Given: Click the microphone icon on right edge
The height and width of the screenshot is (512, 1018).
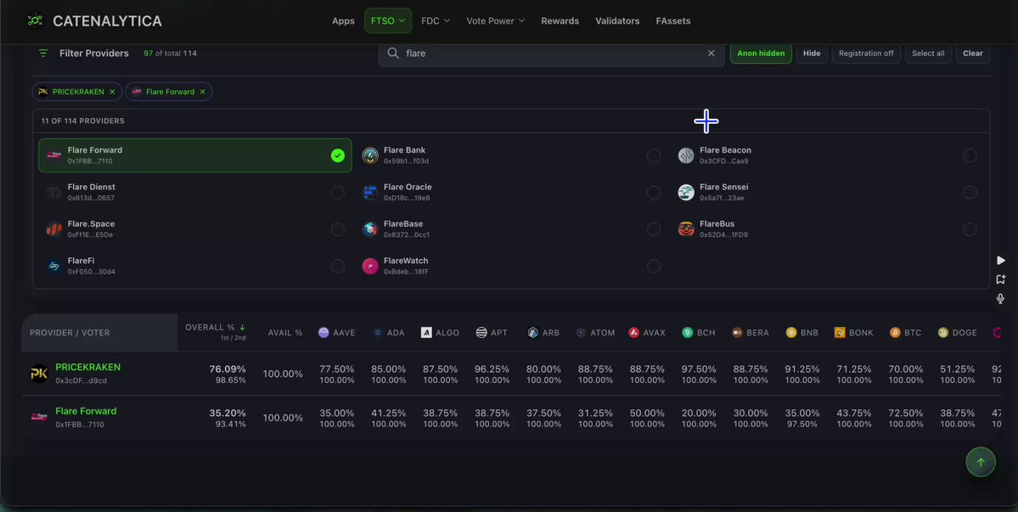Looking at the screenshot, I should (x=1000, y=299).
